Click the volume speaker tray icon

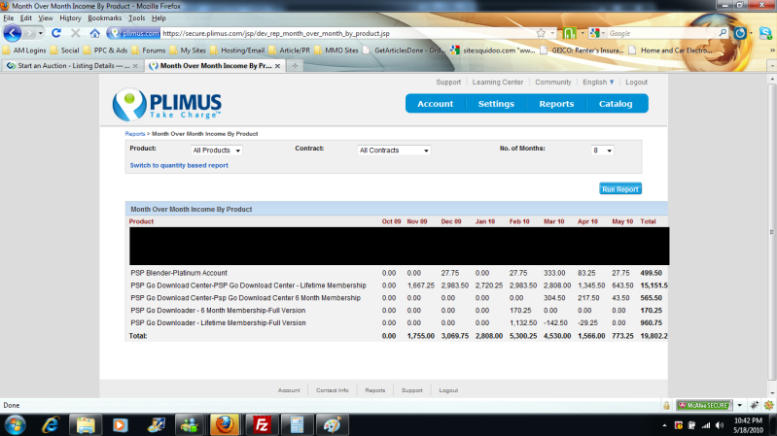[720, 425]
